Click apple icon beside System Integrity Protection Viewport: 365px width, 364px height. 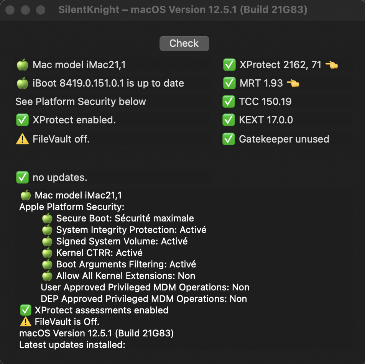coord(47,230)
